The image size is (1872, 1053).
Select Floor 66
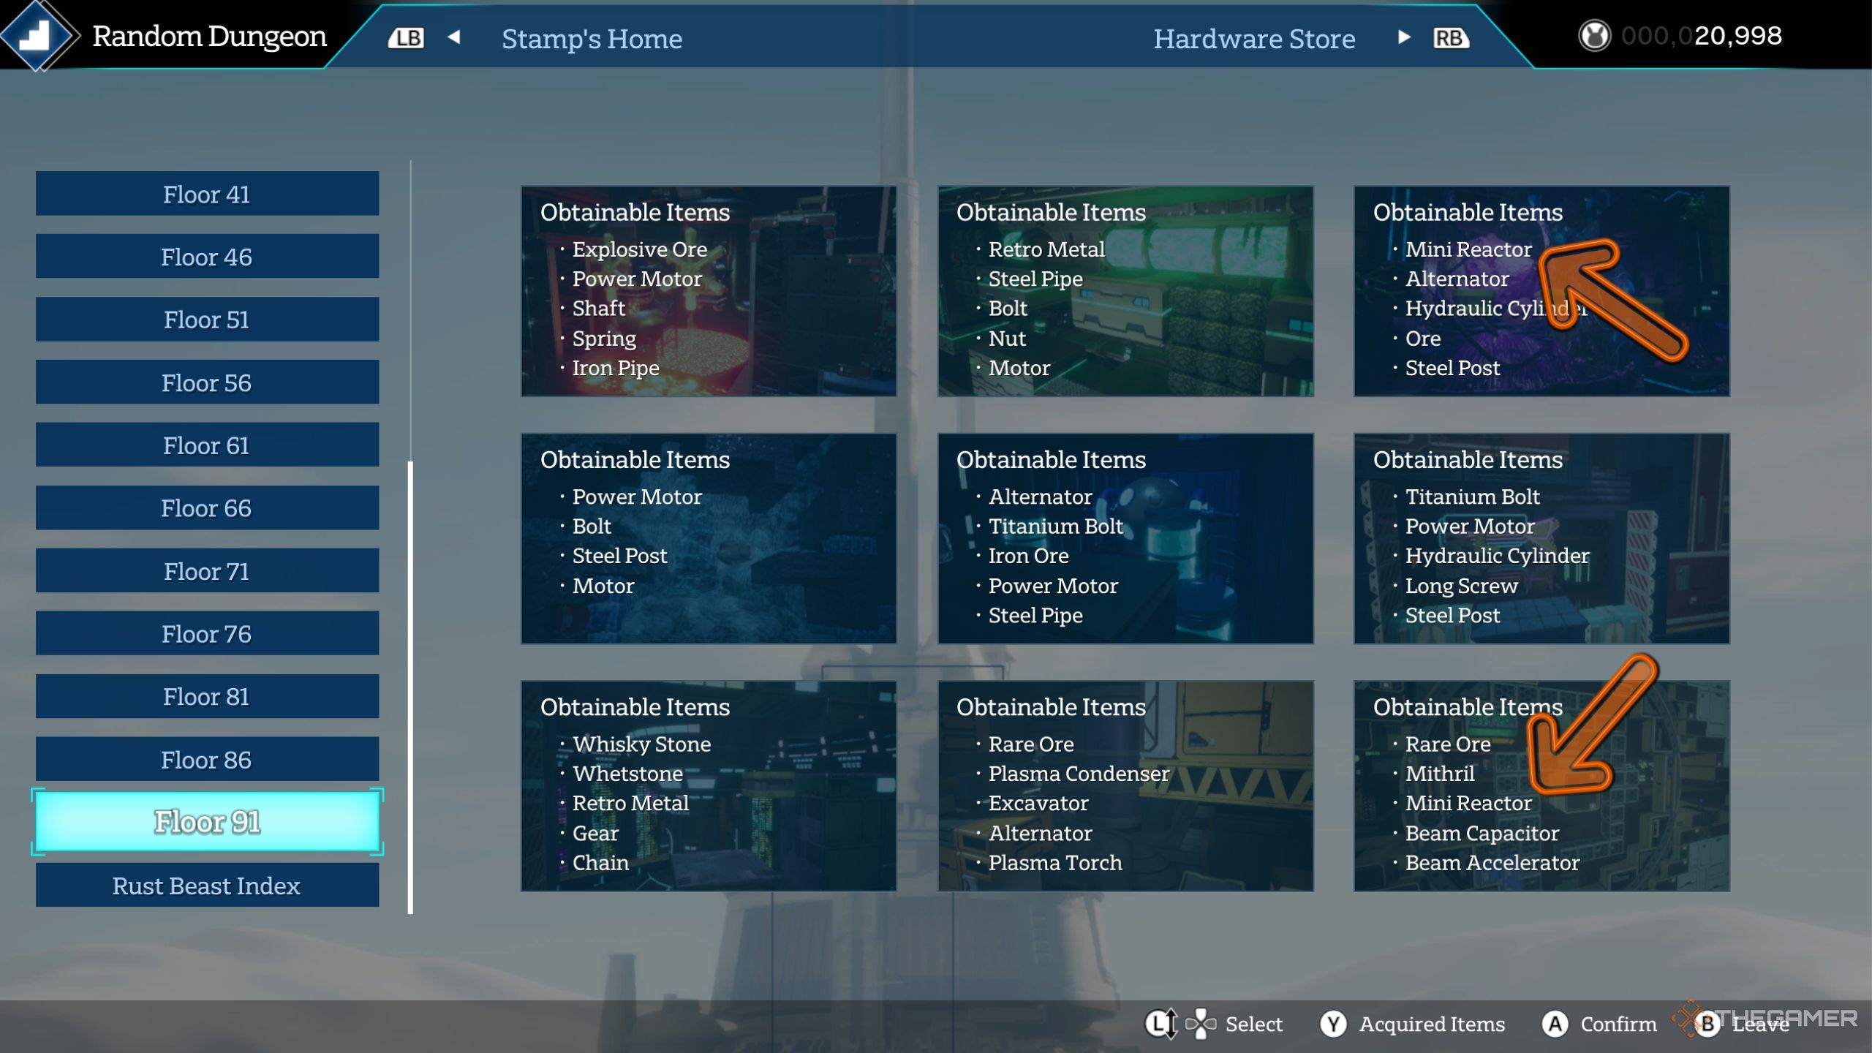coord(207,508)
